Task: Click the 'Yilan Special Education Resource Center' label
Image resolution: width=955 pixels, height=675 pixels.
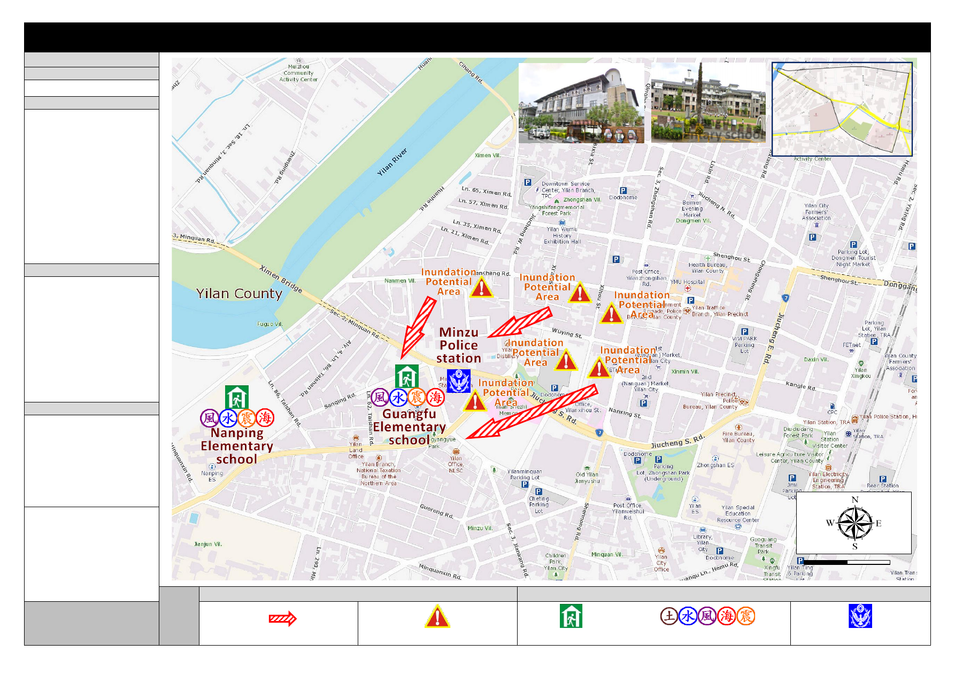Action: (738, 514)
